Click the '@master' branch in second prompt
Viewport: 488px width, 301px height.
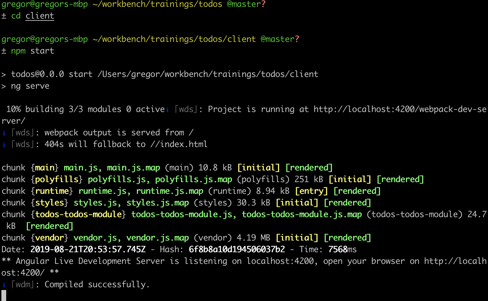pyautogui.click(x=278, y=39)
